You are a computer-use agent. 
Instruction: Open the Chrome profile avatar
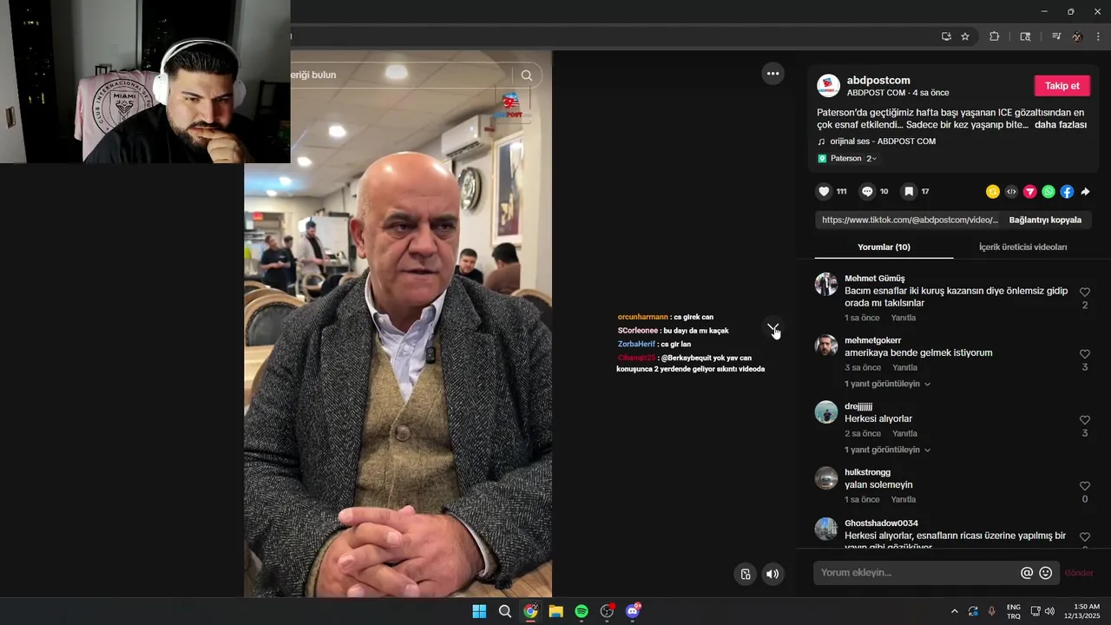coord(1077,36)
